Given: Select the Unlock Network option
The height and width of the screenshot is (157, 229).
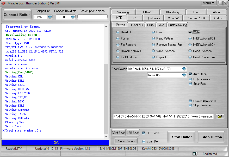Looking at the screenshot, I should coord(129,51).
